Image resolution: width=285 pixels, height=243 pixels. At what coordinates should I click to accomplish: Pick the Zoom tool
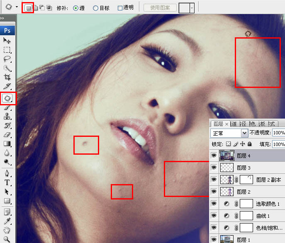pos(7,239)
